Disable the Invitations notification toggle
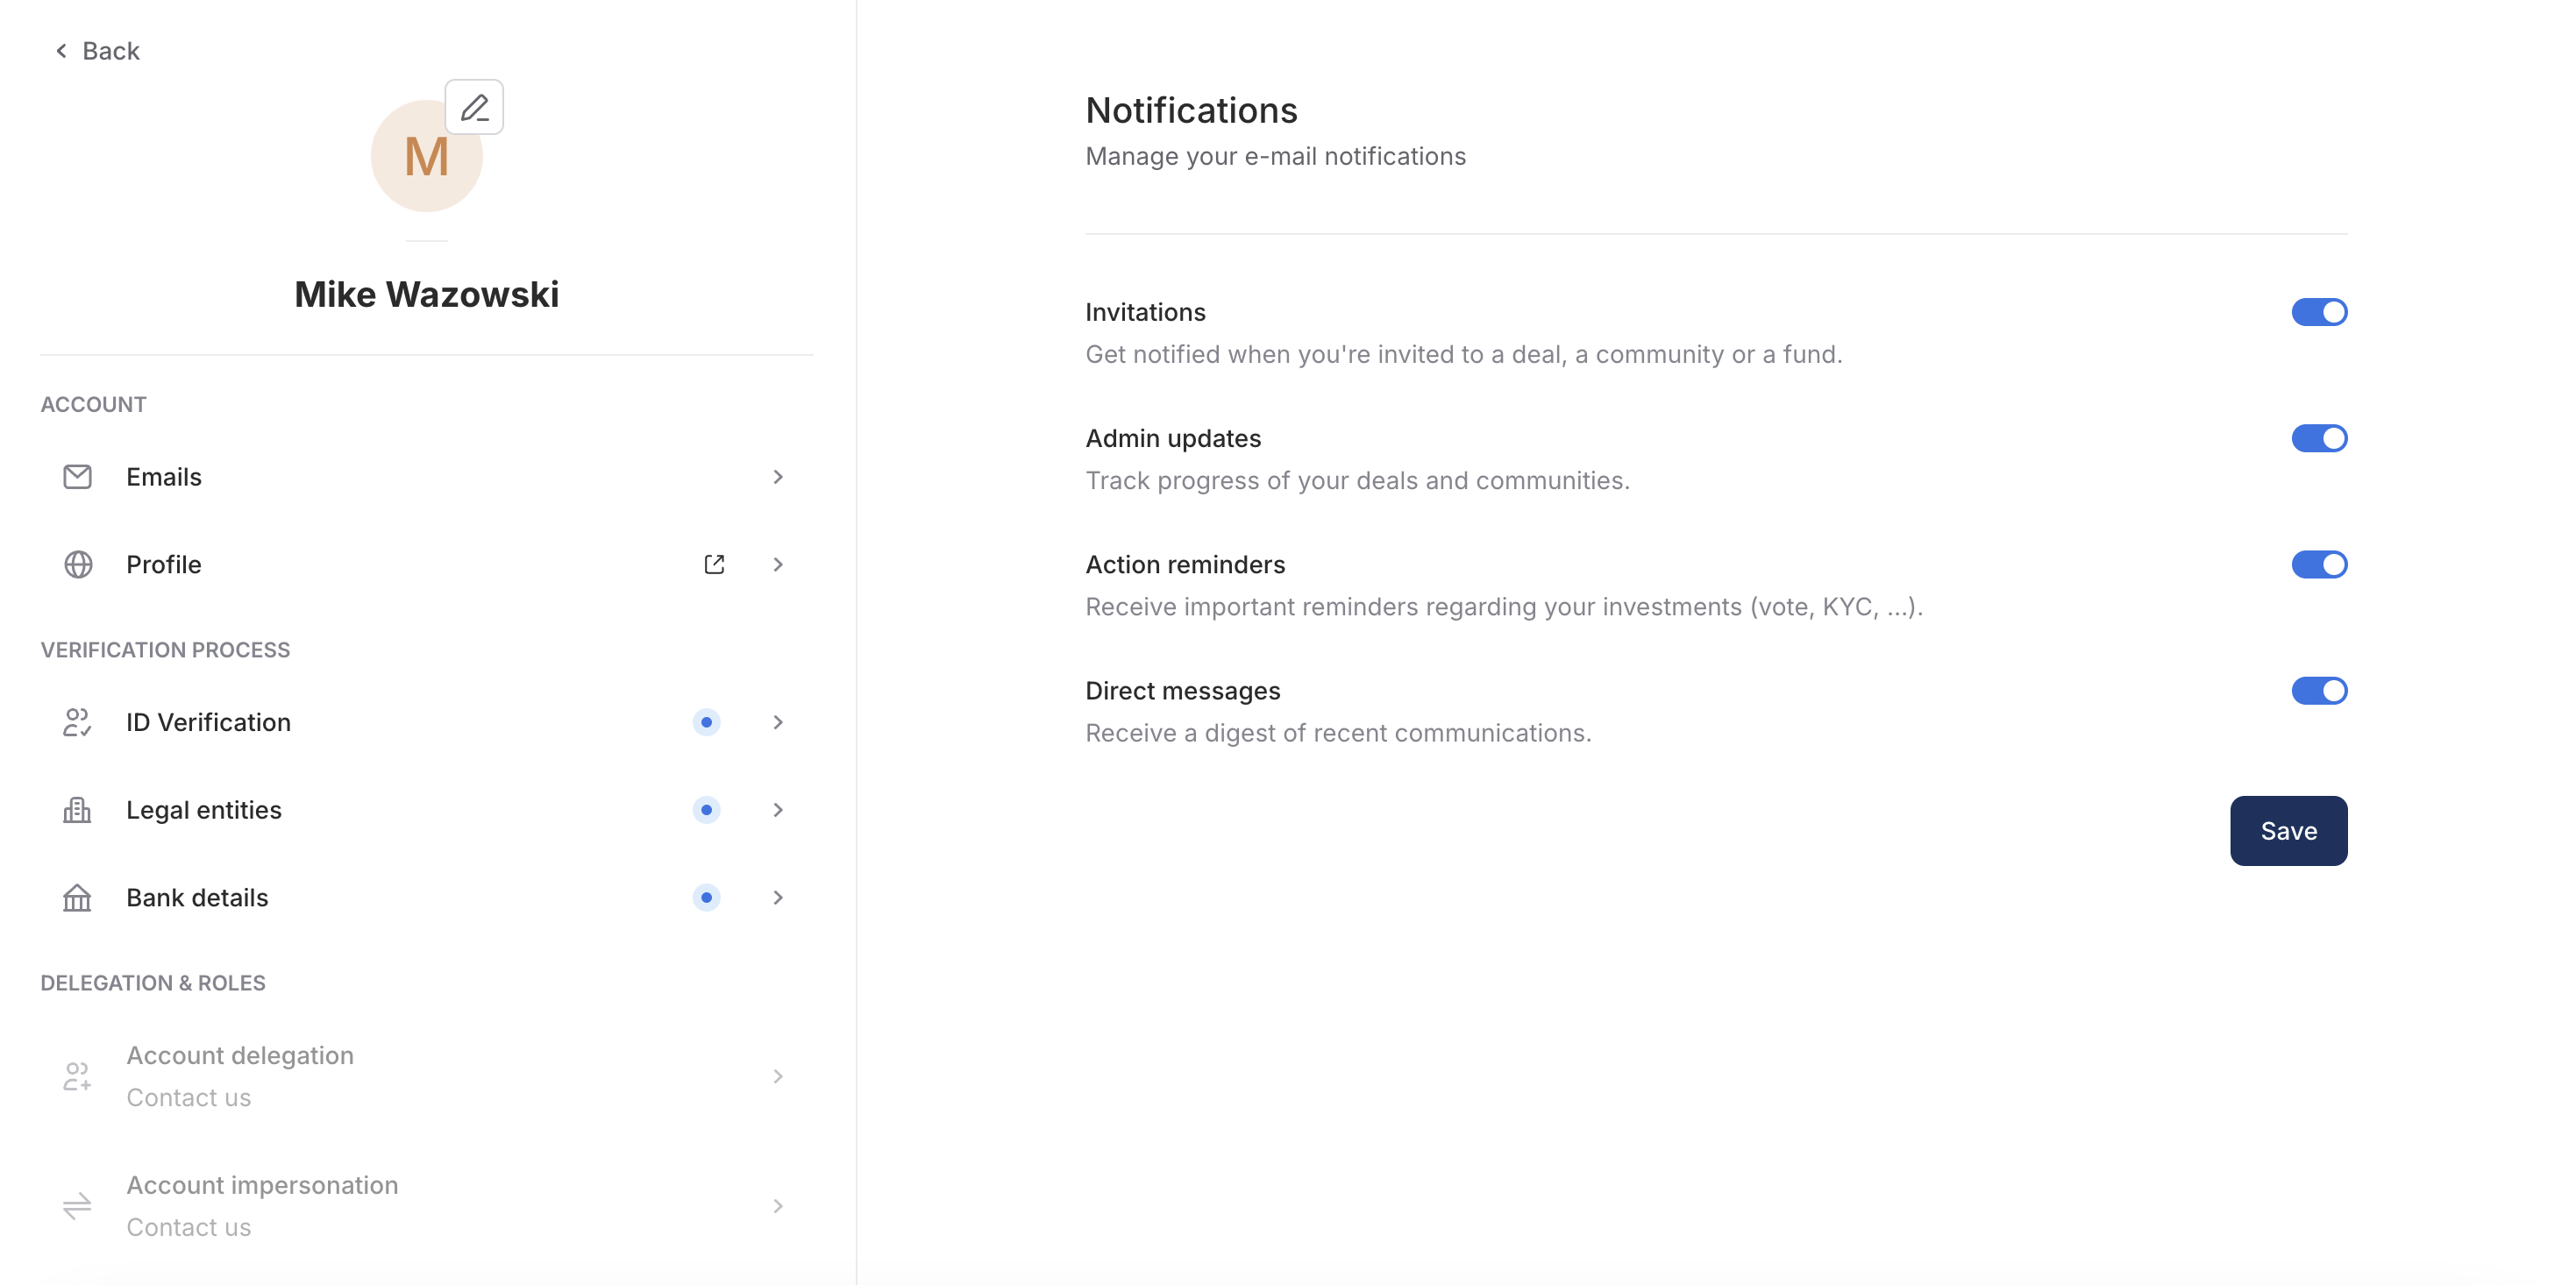The width and height of the screenshot is (2576, 1285). click(2319, 312)
